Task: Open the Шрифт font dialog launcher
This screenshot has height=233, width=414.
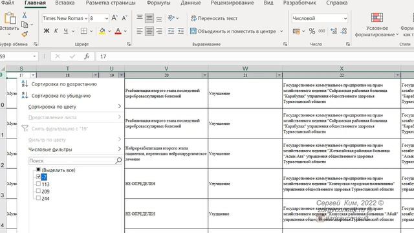Action: (129, 44)
